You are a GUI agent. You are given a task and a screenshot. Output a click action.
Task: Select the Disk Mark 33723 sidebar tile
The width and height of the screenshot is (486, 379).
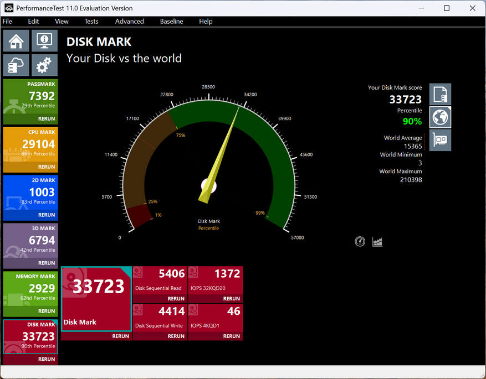tap(30, 336)
